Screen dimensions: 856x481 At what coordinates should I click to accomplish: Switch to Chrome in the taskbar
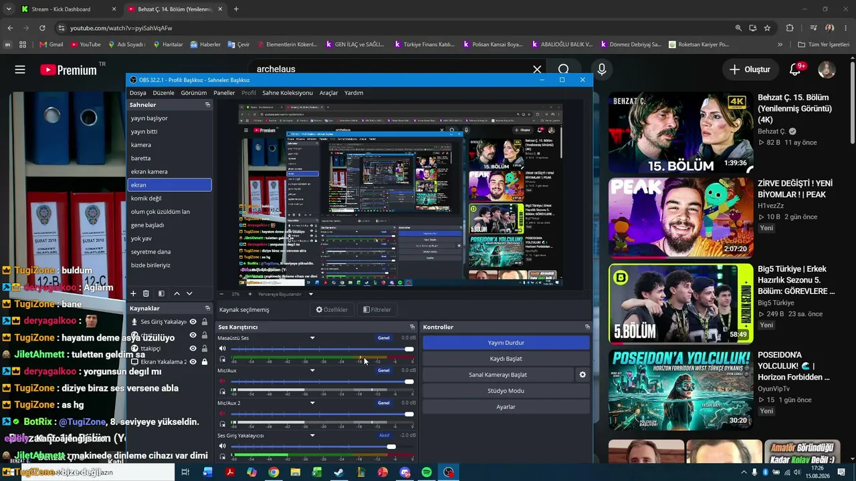274,472
